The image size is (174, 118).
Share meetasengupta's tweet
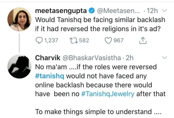tap(142, 40)
